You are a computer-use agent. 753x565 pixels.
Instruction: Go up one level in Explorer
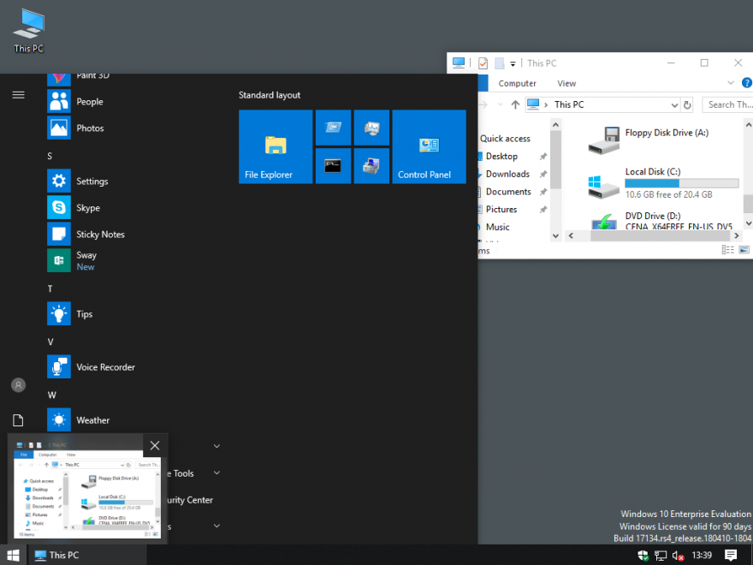[515, 104]
